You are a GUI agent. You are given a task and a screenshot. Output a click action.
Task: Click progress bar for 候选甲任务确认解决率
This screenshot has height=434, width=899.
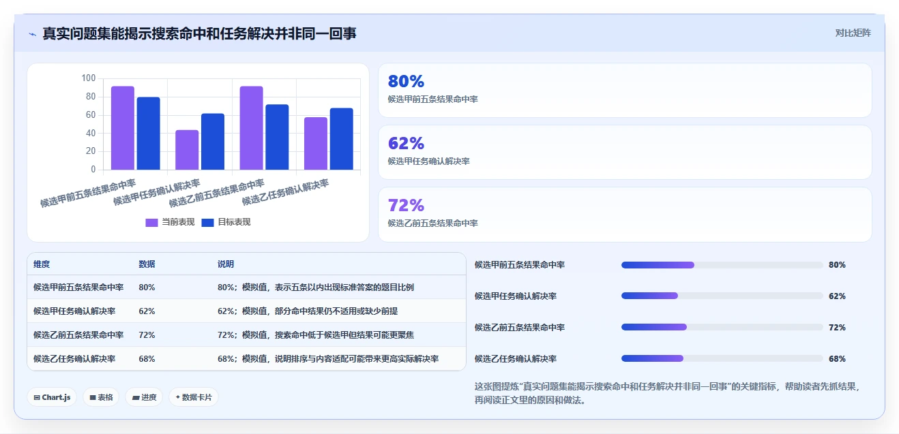click(722, 296)
